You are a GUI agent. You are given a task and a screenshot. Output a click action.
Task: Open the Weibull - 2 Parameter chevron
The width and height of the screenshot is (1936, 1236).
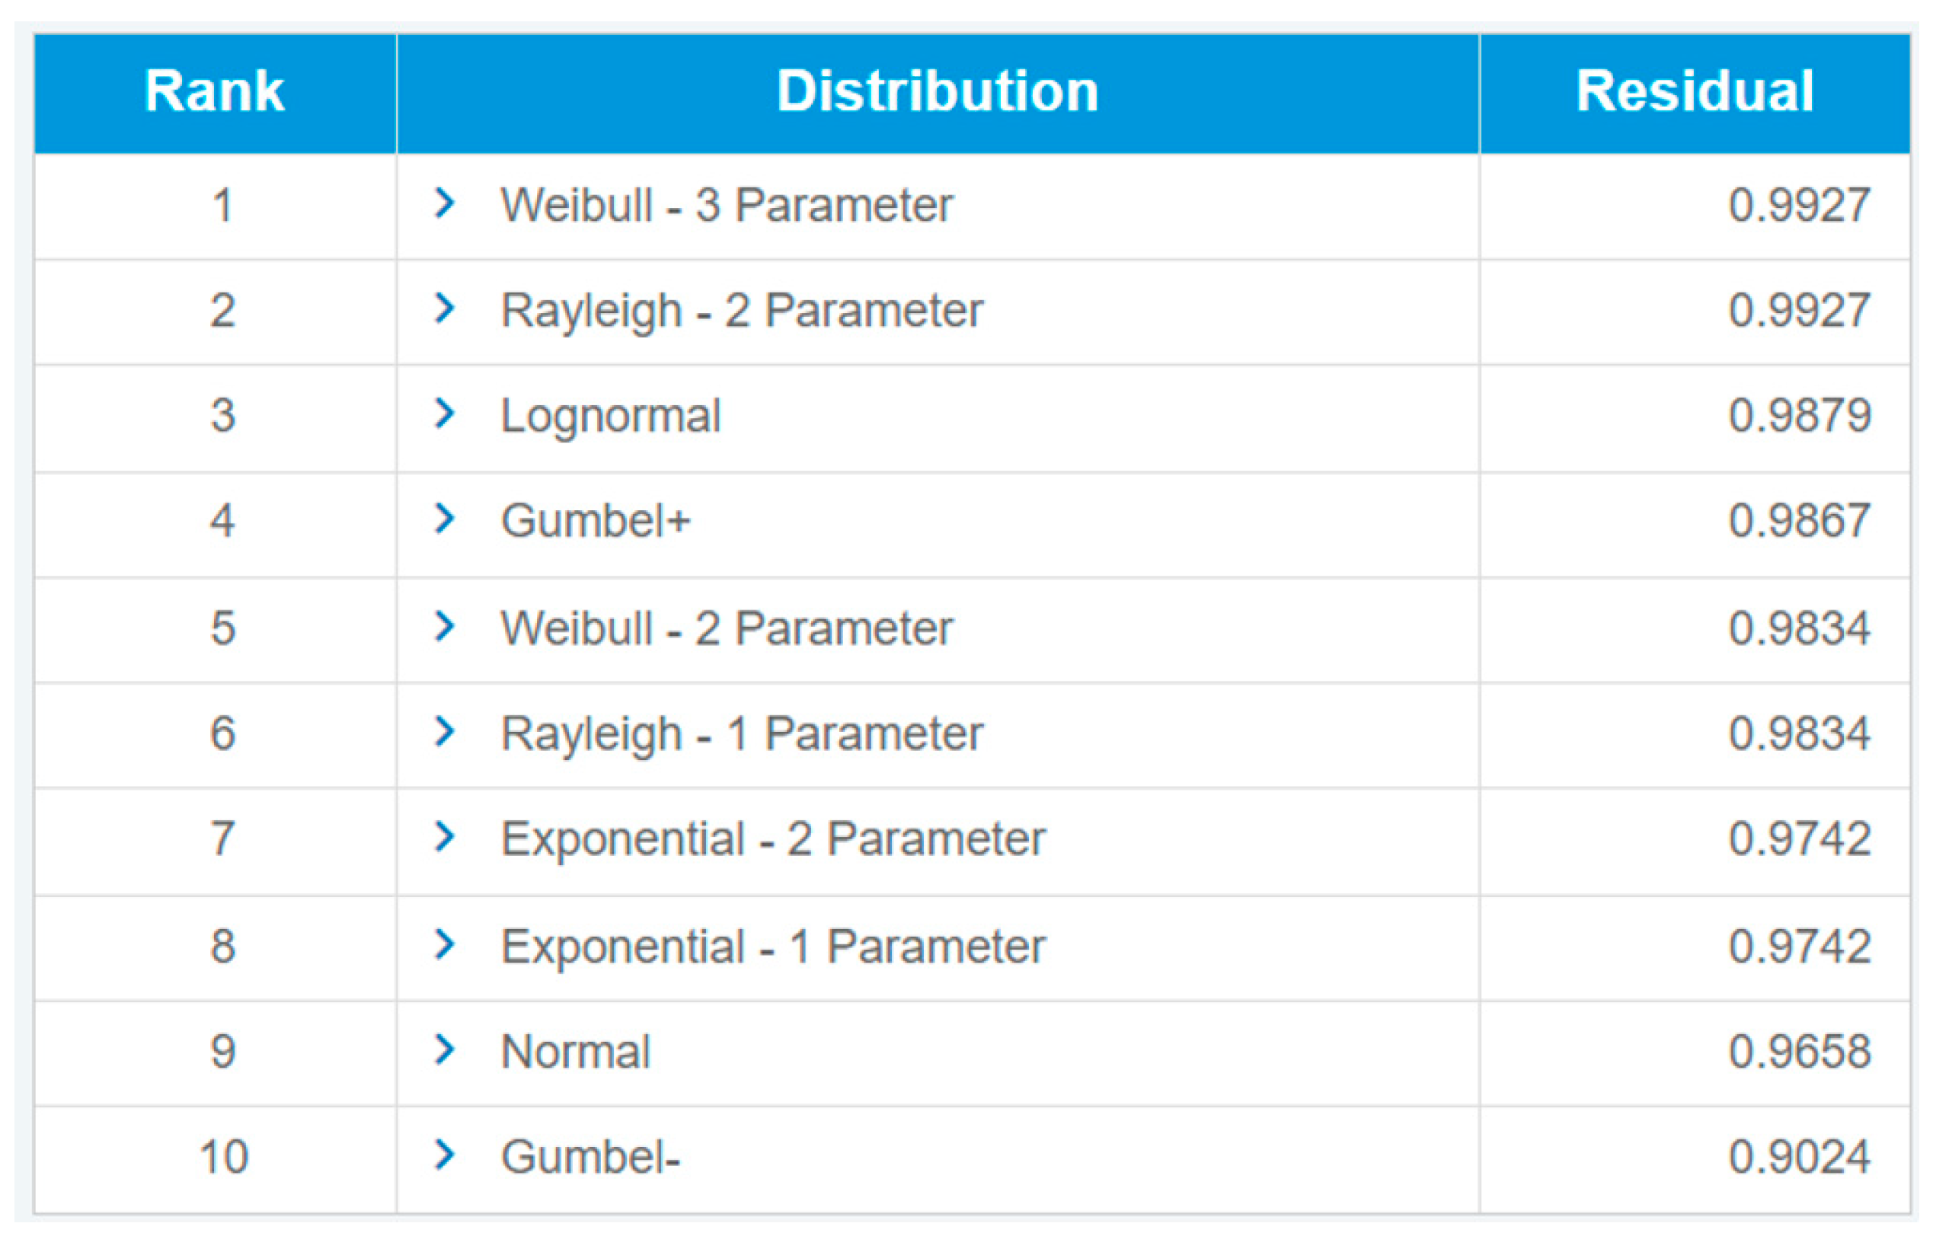click(444, 627)
